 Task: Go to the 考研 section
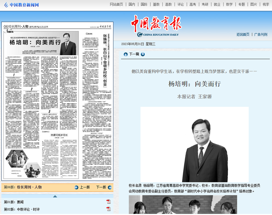pyautogui.click(x=205, y=4)
